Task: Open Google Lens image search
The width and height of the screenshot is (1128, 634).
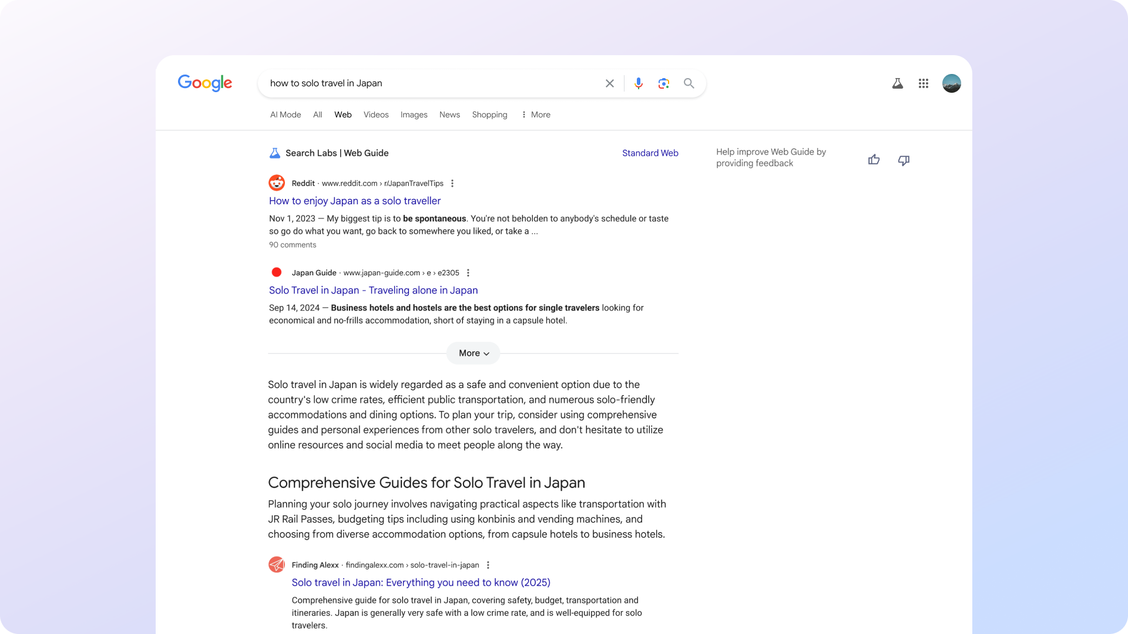Action: point(663,83)
